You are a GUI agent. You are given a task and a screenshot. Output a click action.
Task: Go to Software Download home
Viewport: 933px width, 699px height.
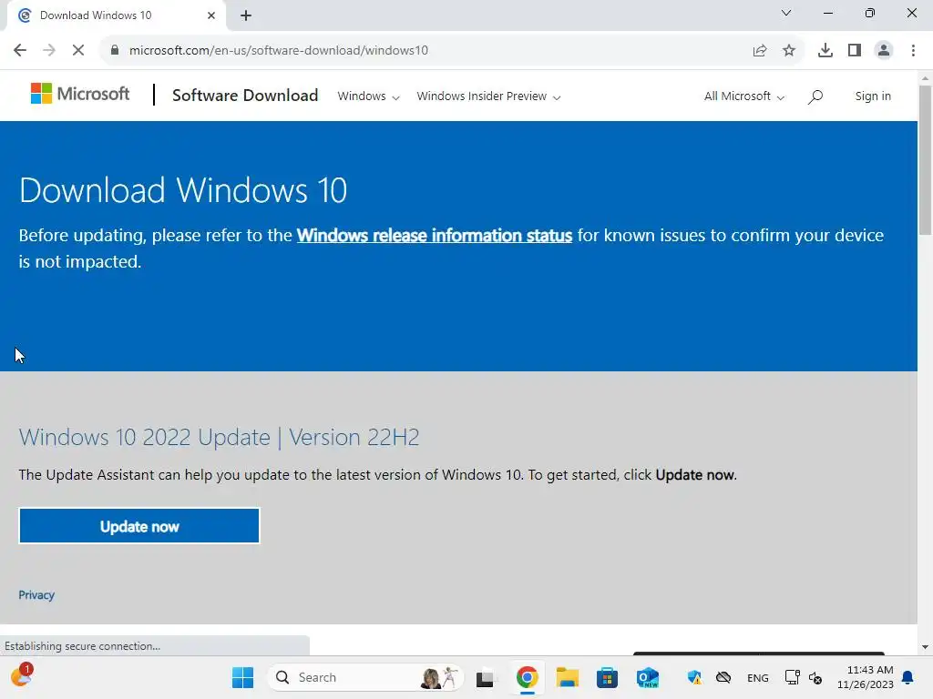tap(245, 95)
